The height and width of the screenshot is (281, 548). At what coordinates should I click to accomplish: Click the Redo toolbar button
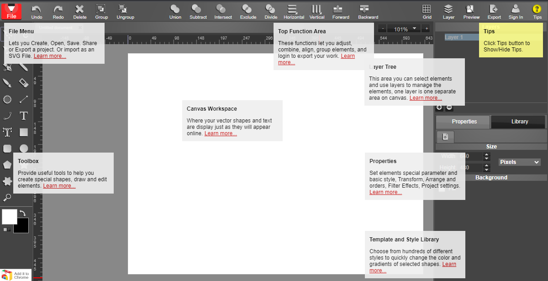[x=58, y=11]
